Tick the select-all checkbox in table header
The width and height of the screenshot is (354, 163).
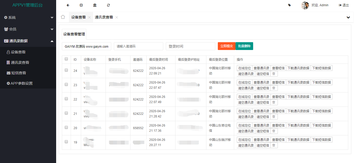tap(66, 59)
